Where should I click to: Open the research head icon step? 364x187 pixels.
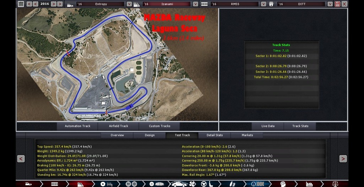tap(283, 184)
